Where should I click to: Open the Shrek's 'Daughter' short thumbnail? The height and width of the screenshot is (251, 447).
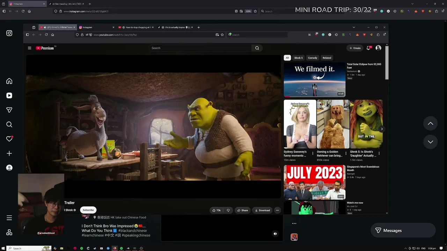point(366,124)
